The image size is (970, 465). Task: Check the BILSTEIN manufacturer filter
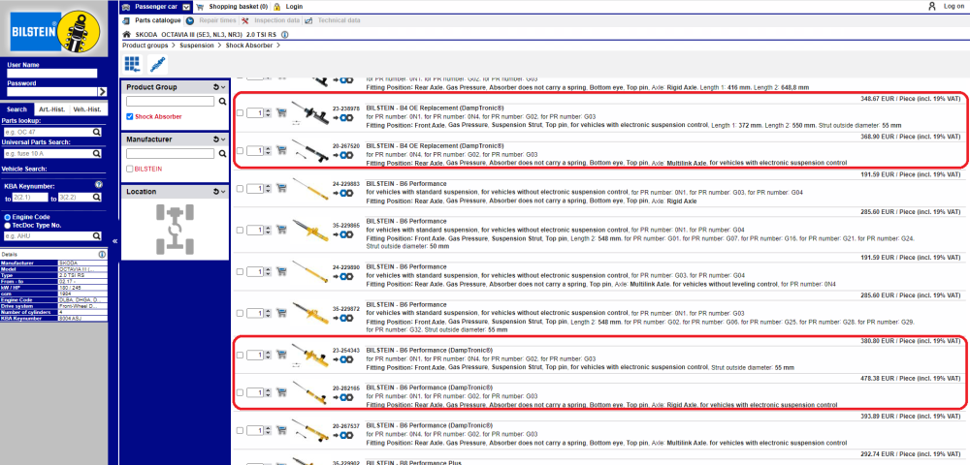pos(130,169)
